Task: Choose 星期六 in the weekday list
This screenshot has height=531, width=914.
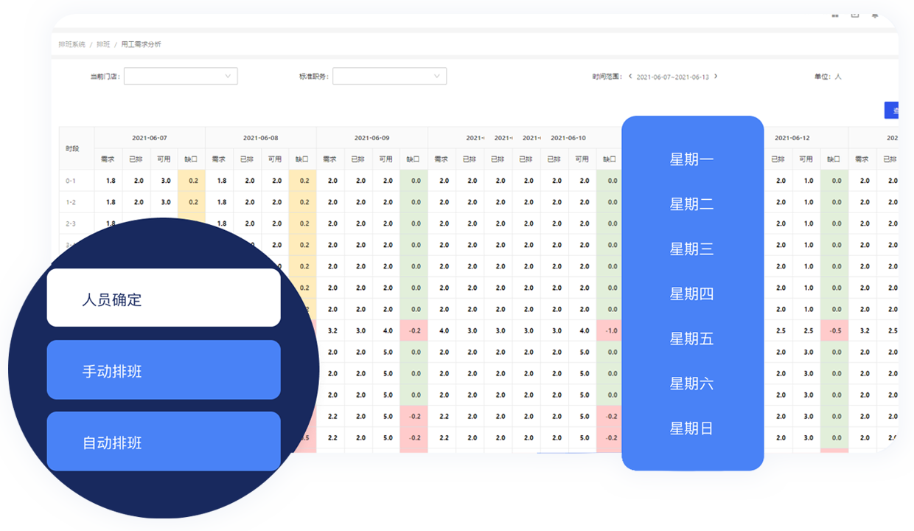Action: tap(691, 383)
